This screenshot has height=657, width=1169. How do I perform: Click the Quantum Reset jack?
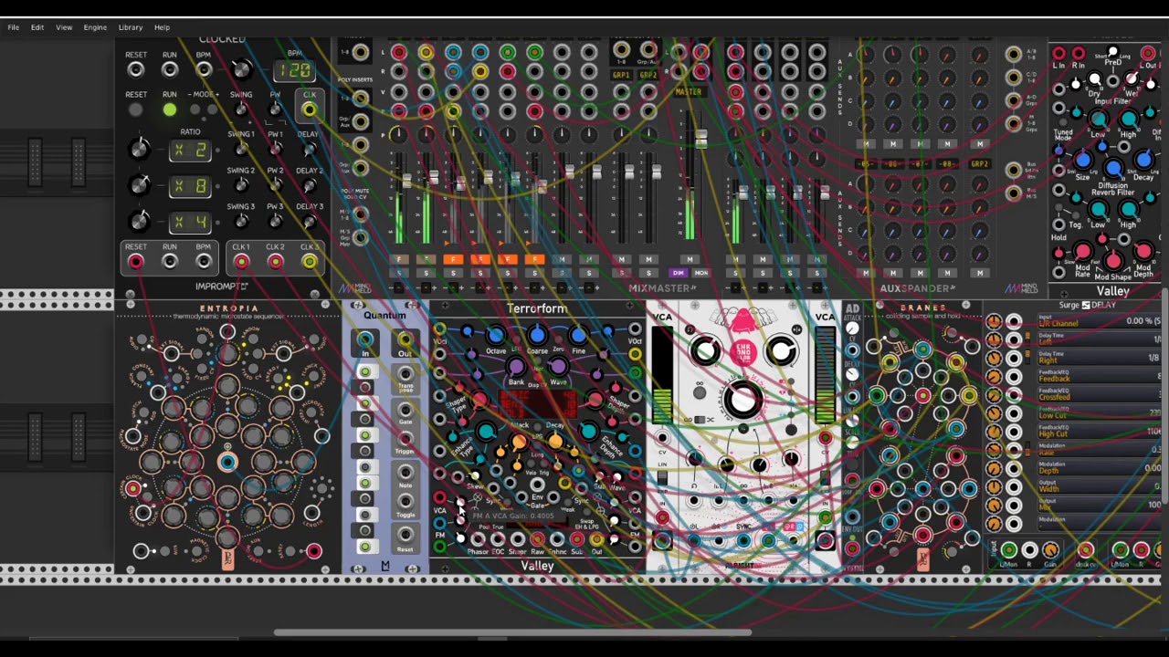405,536
